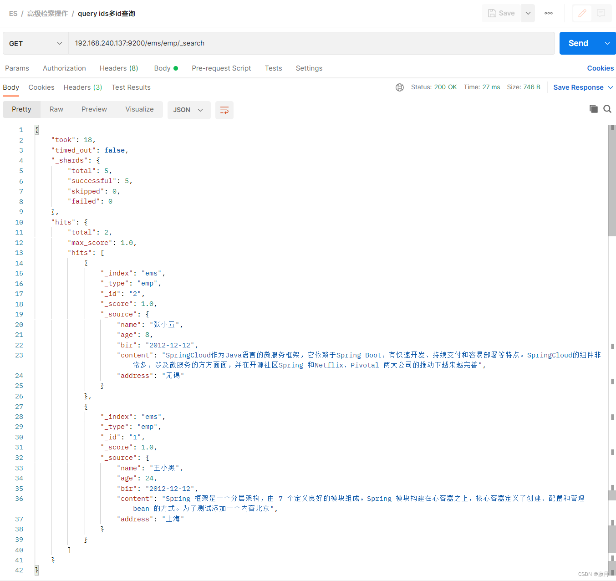
Task: Click the pencil edit icon
Action: pyautogui.click(x=582, y=13)
